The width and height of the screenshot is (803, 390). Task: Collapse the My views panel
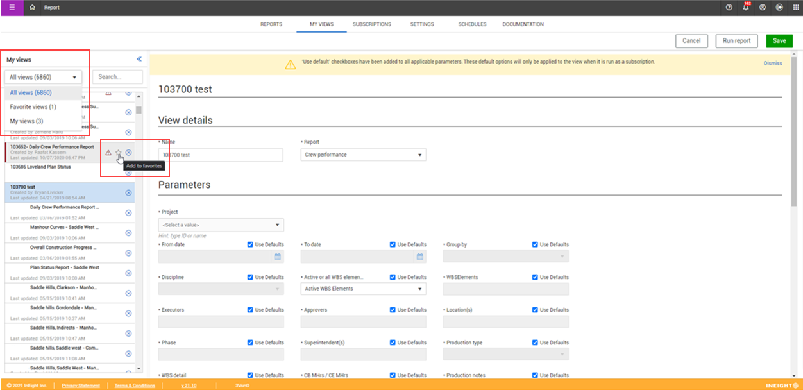[139, 59]
